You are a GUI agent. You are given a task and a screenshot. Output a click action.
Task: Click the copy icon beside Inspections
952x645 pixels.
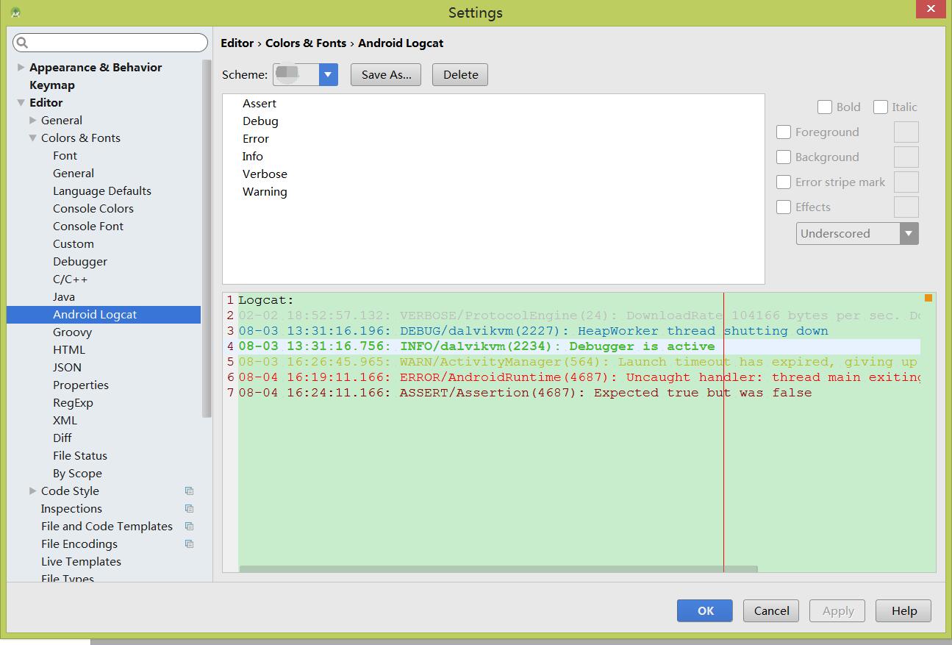pyautogui.click(x=189, y=509)
